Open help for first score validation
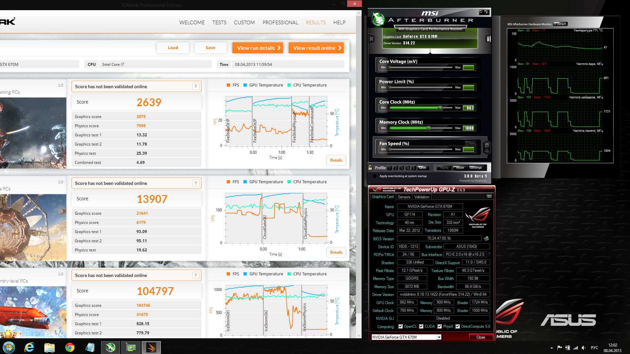The width and height of the screenshot is (630, 354). click(196, 87)
